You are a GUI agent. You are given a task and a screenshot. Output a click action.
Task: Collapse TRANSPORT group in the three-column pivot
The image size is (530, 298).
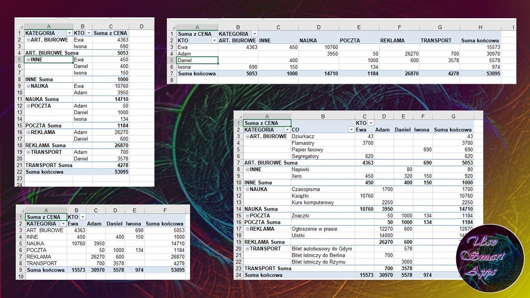tap(28, 152)
